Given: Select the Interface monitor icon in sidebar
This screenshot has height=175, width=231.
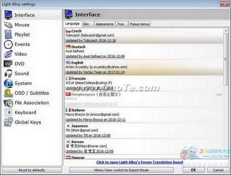Looking at the screenshot, I should tap(8, 15).
